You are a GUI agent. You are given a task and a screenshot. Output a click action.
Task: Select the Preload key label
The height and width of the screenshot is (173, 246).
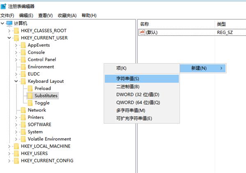pos(43,89)
